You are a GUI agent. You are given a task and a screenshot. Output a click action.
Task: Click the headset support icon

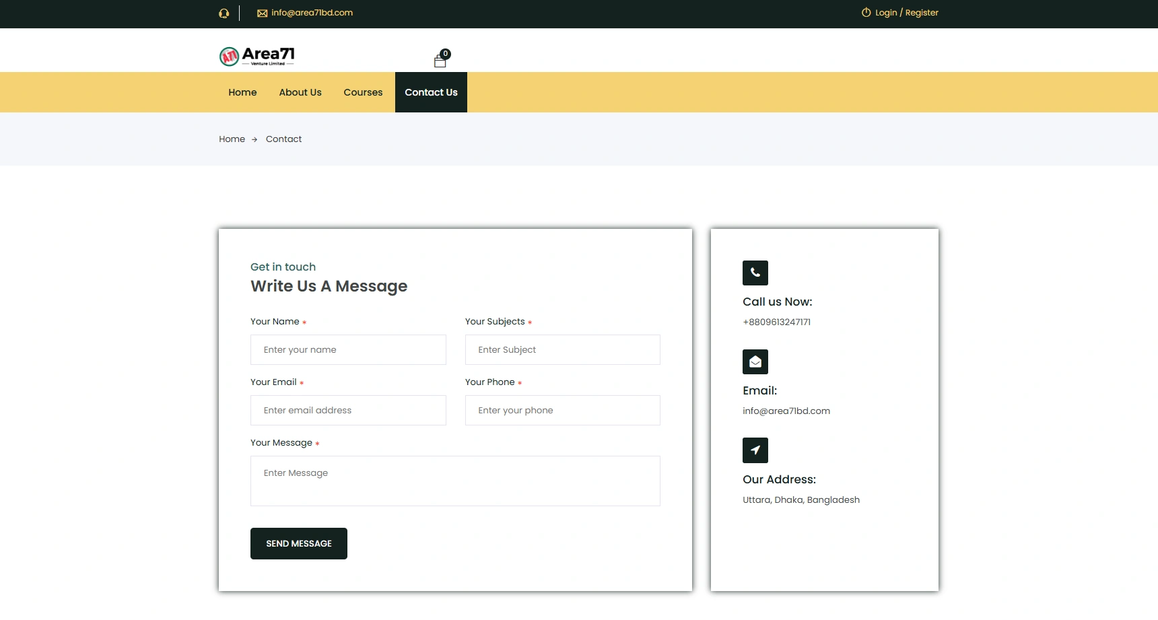pyautogui.click(x=224, y=13)
